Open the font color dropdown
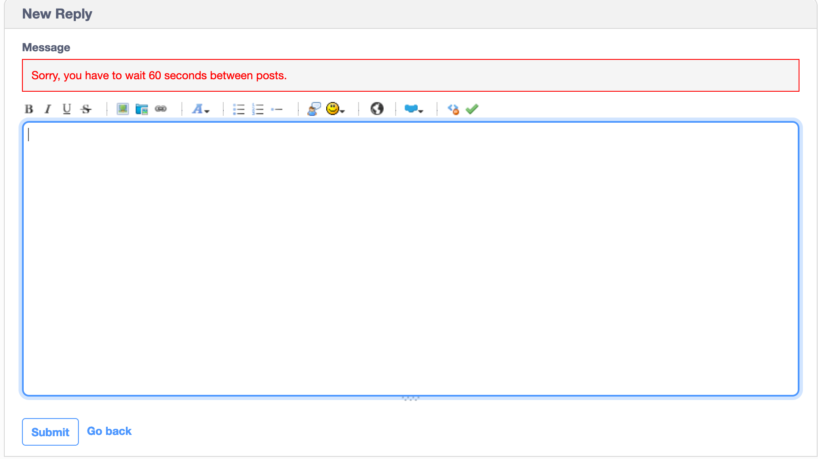 (200, 109)
